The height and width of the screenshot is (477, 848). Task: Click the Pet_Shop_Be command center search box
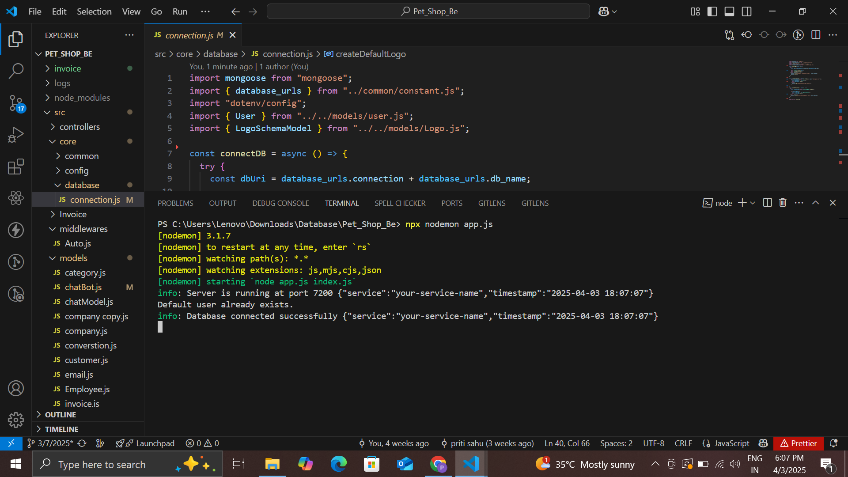point(428,11)
